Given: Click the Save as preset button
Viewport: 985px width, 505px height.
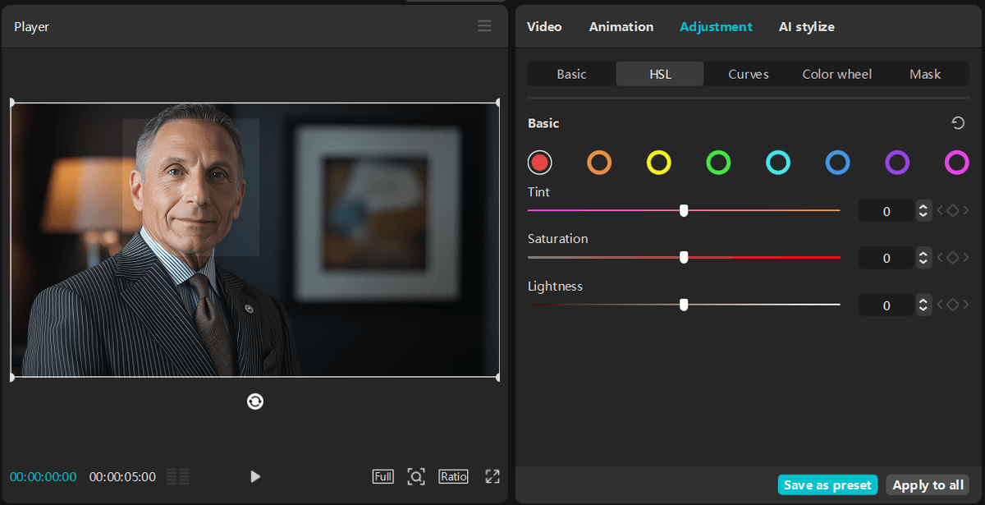Looking at the screenshot, I should pos(827,484).
